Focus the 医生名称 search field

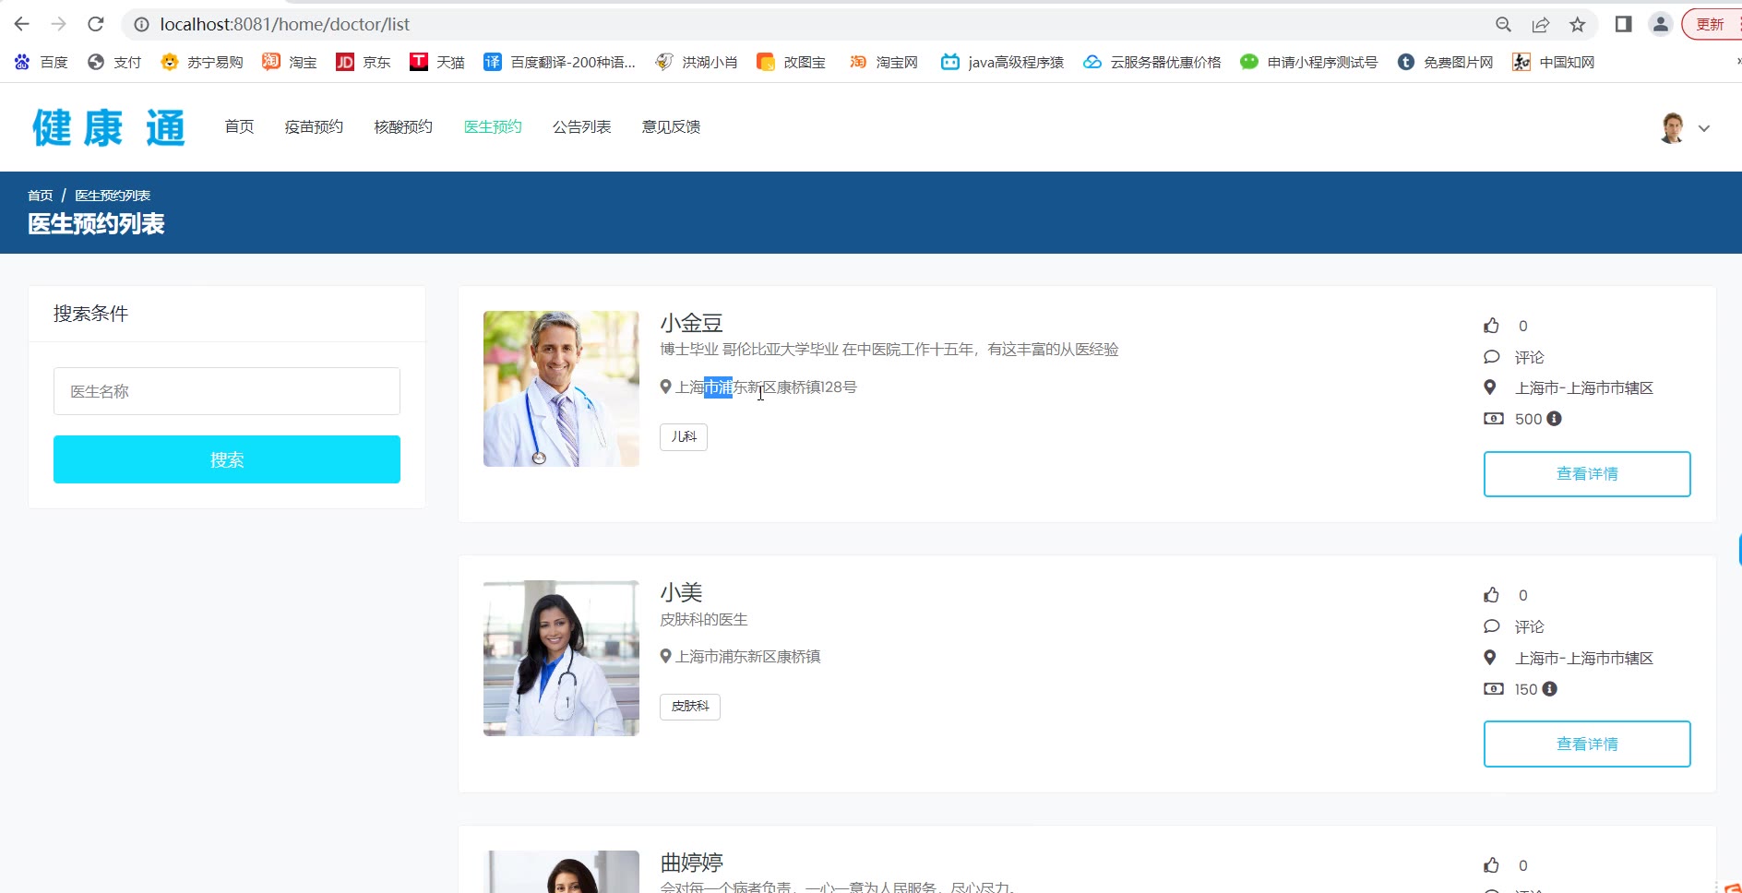point(227,391)
